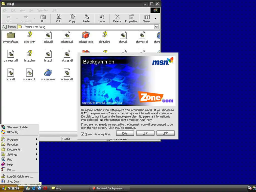Viewport: 256px width, 192px height.
Task: Click the Views toolbar button
Action: (x=146, y=18)
